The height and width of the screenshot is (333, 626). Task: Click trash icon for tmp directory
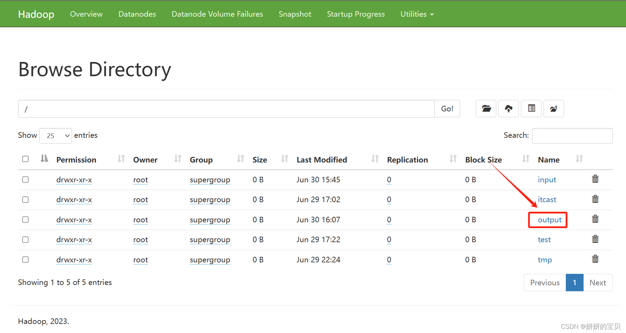coord(595,259)
